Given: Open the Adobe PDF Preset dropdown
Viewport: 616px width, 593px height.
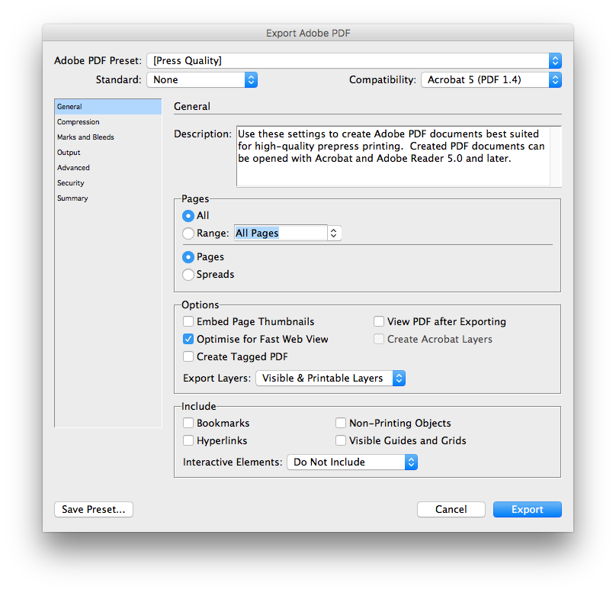Looking at the screenshot, I should (354, 61).
